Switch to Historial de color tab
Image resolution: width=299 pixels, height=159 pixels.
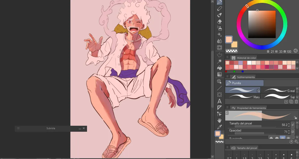[244, 58]
